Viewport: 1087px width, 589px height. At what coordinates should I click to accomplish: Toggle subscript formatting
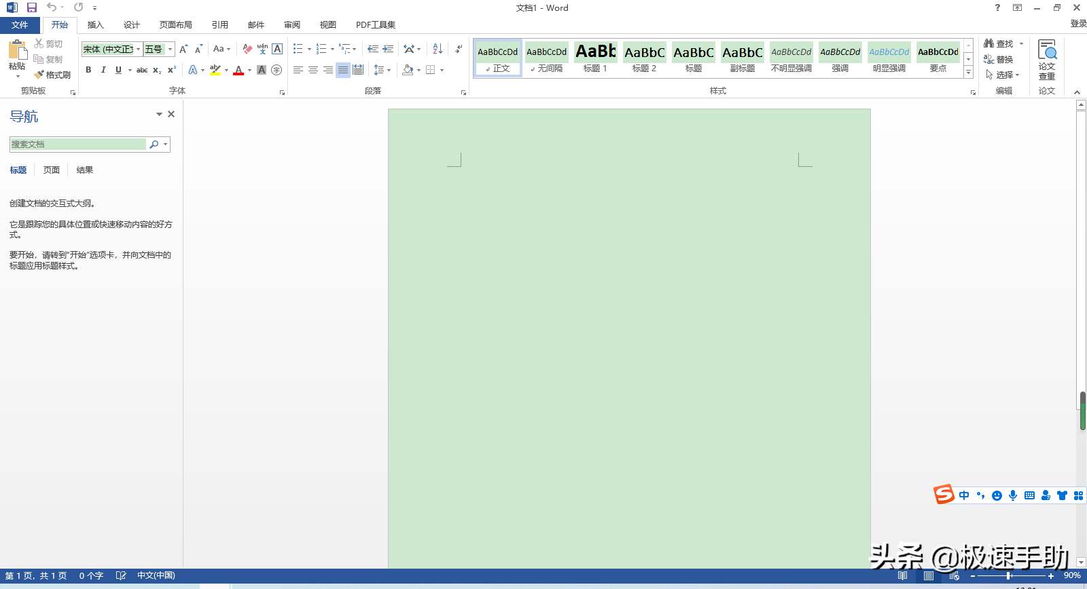click(157, 70)
